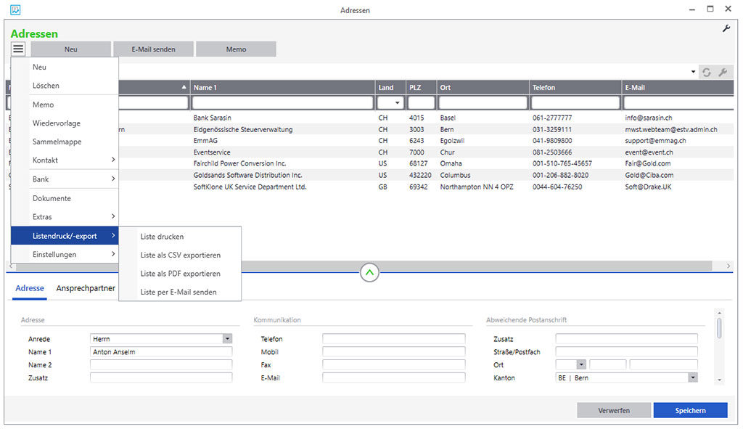Click the PLZ filter field

(422, 103)
